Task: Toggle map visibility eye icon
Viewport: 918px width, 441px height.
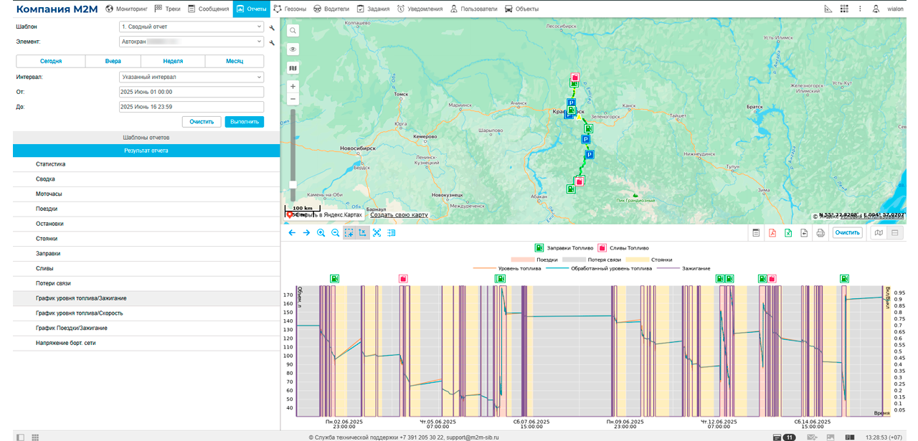Action: tap(293, 49)
